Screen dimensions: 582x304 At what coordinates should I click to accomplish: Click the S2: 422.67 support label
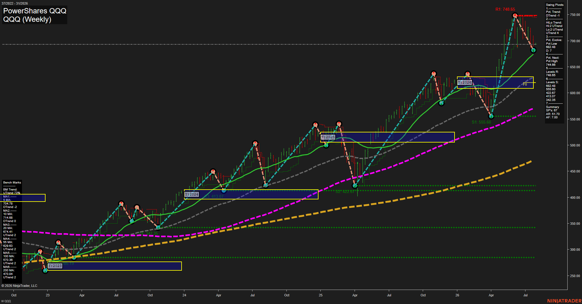(x=345, y=191)
